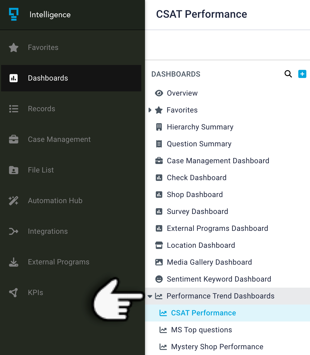Click the Integrations arrows icon
The width and height of the screenshot is (310, 355).
[13, 231]
